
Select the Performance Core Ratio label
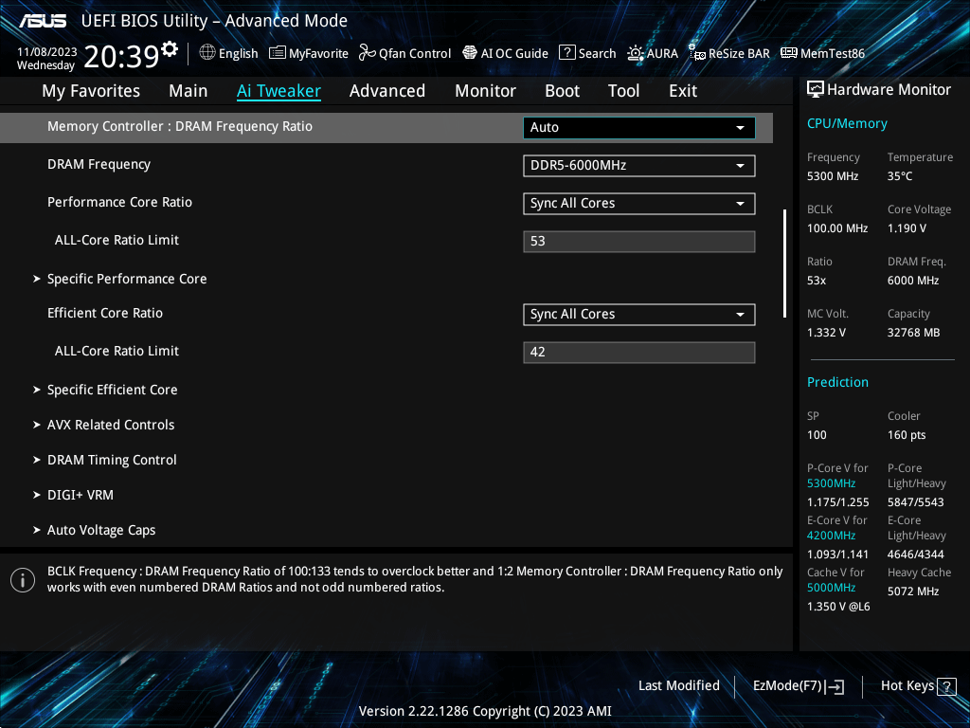(x=120, y=202)
